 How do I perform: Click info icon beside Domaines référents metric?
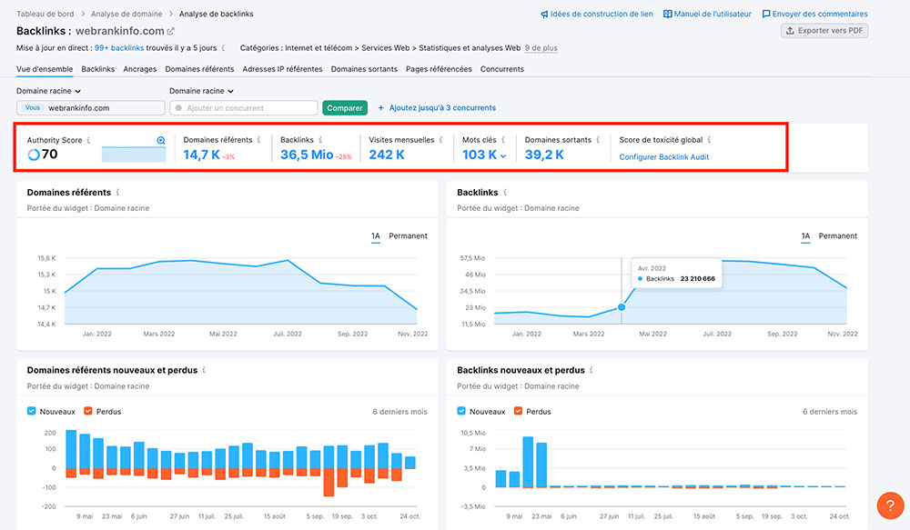tap(258, 140)
